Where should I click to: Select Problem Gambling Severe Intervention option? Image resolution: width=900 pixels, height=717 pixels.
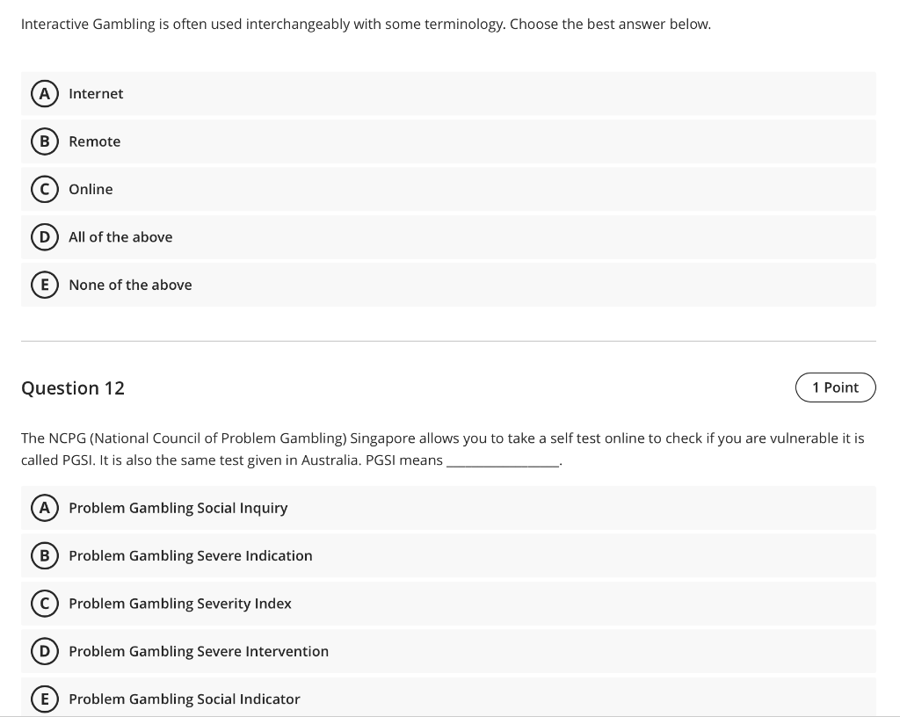point(200,651)
